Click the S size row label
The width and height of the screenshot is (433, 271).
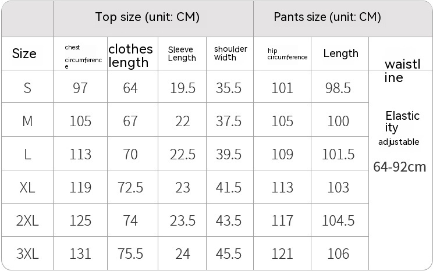pyautogui.click(x=27, y=88)
